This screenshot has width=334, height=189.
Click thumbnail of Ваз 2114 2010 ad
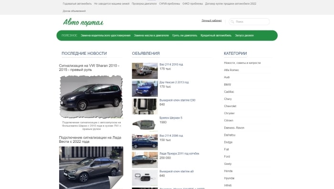(145, 71)
